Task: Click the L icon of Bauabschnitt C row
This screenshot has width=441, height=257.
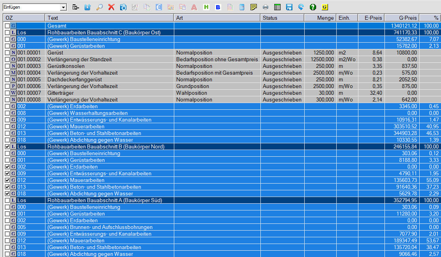Action: pos(13,33)
